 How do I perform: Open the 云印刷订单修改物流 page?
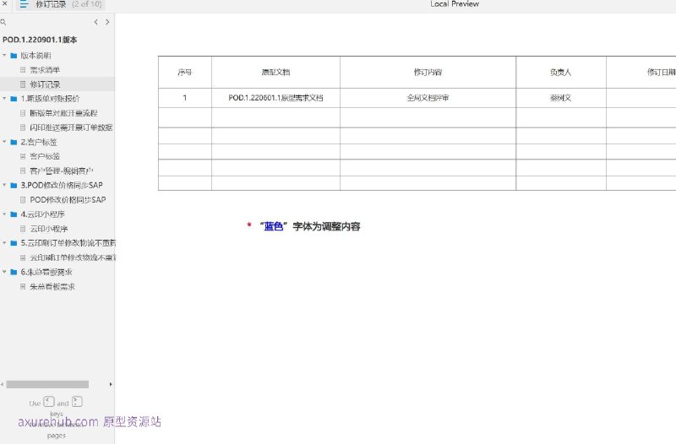tap(73, 257)
